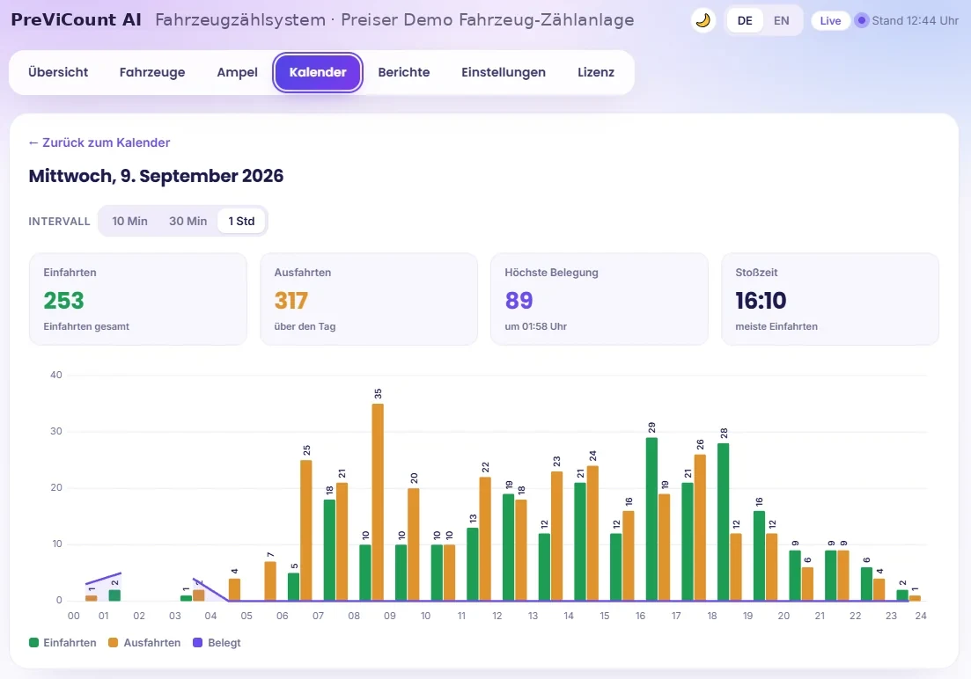The width and height of the screenshot is (971, 679).
Task: Click the green bar labeled 28
Action: pos(724,522)
